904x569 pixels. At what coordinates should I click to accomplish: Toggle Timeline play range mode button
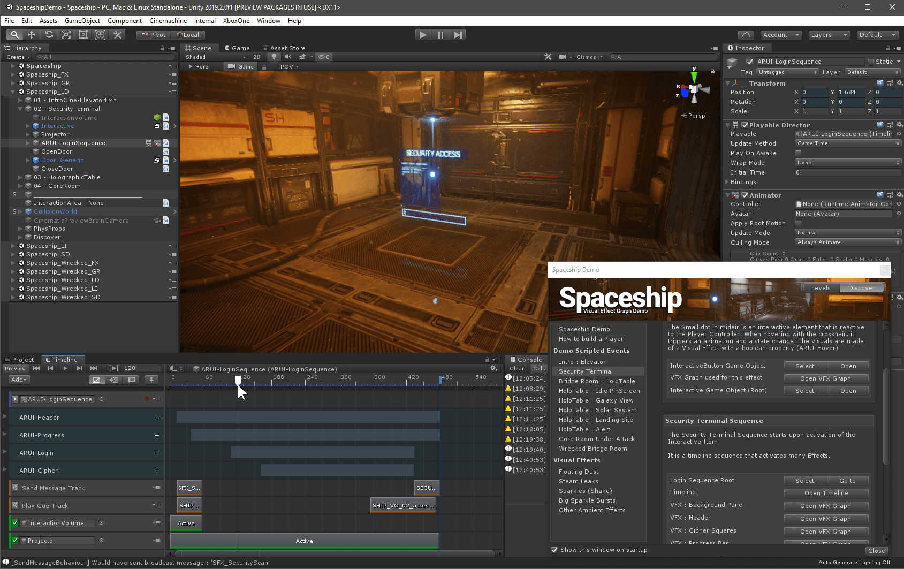[113, 368]
